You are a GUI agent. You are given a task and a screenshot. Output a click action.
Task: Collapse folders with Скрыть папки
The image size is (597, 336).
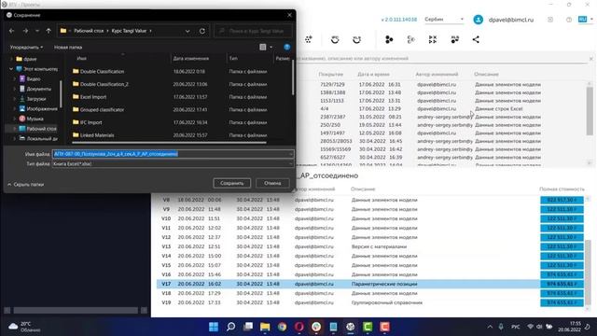(x=25, y=185)
